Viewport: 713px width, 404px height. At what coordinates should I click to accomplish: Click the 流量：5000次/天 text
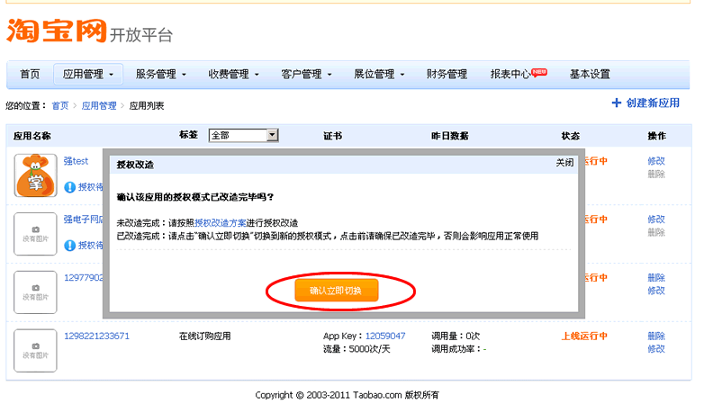(x=356, y=349)
